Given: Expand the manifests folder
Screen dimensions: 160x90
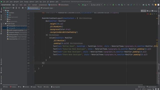Looking at the screenshot, I should (5, 13).
